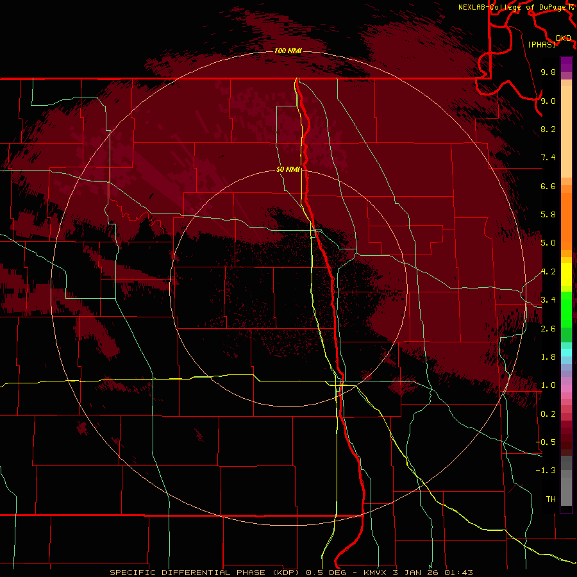Select the 8.2 value on color scale

tap(548, 129)
